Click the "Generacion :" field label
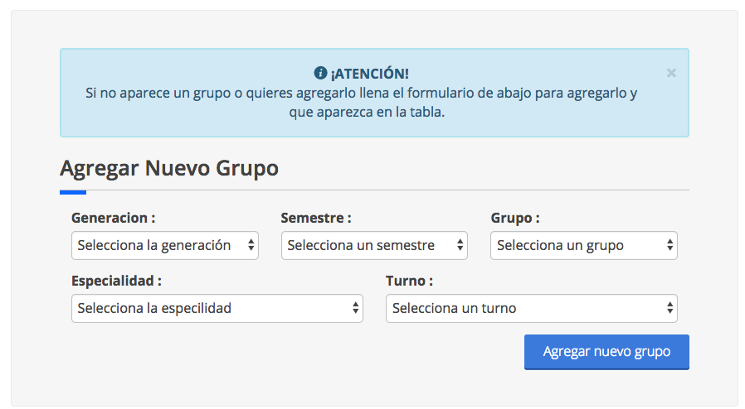 tap(114, 218)
